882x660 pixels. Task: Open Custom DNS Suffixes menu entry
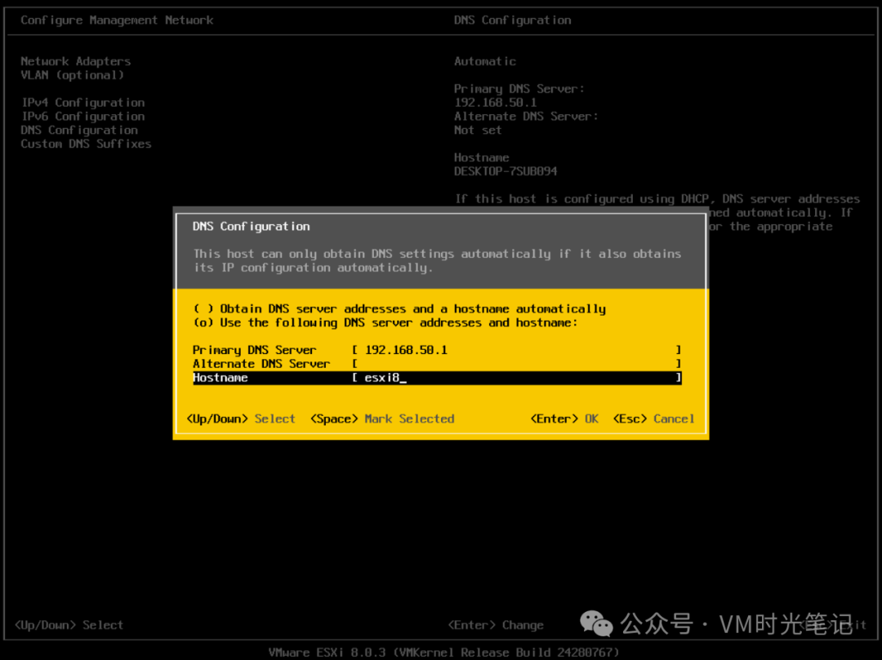pos(86,144)
